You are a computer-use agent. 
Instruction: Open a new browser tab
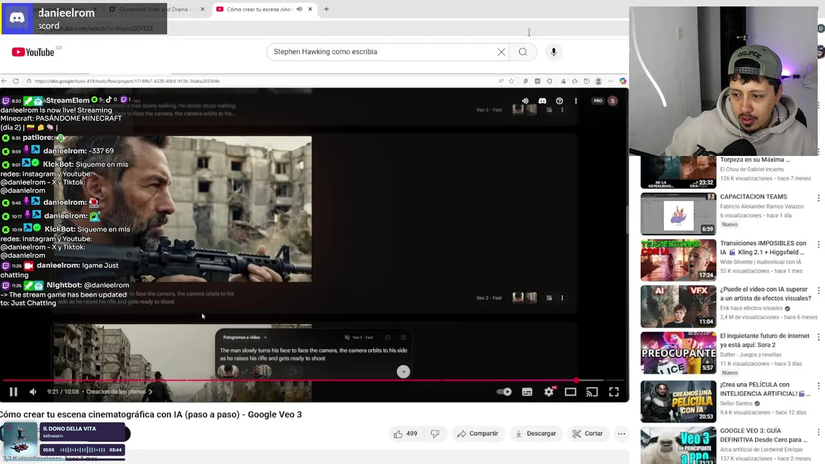pyautogui.click(x=326, y=9)
